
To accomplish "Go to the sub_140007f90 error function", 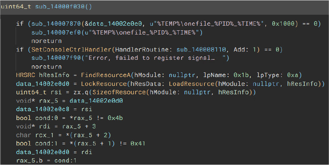I will tap(56, 58).
